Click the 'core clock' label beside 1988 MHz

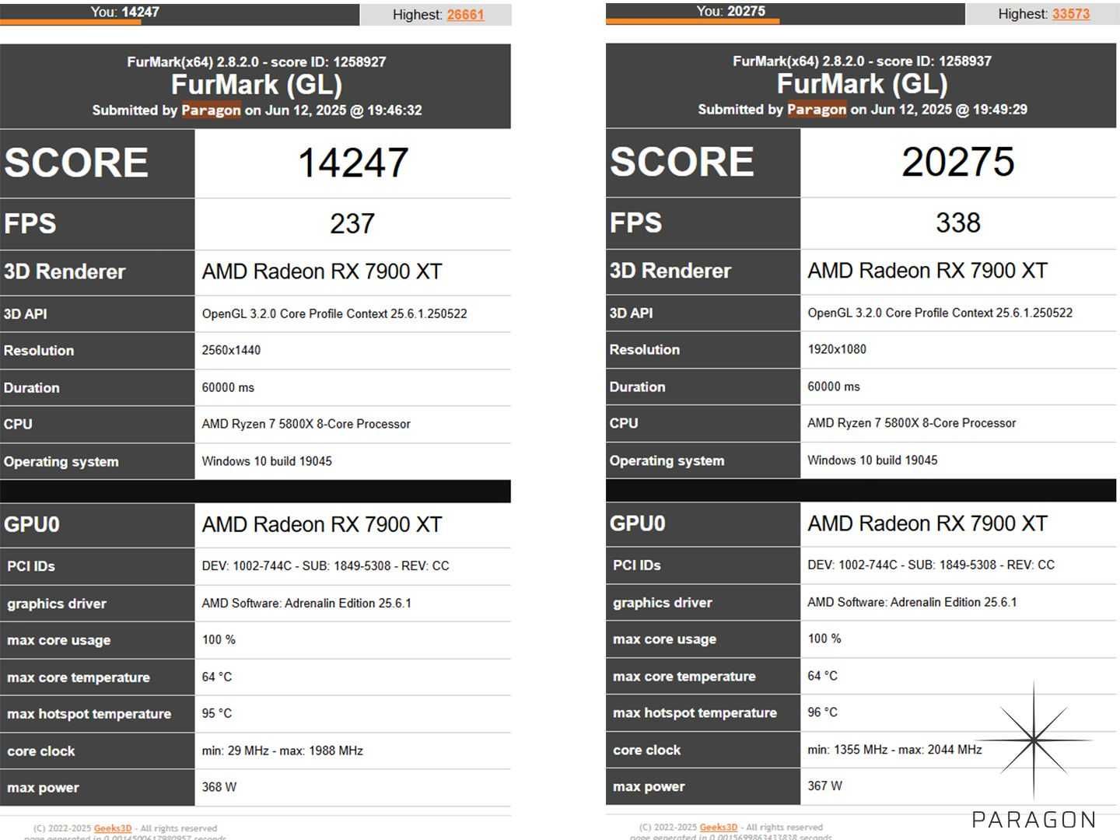[x=41, y=751]
